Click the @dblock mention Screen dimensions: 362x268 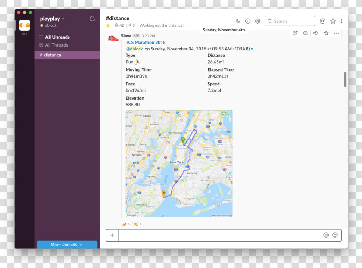coord(134,49)
